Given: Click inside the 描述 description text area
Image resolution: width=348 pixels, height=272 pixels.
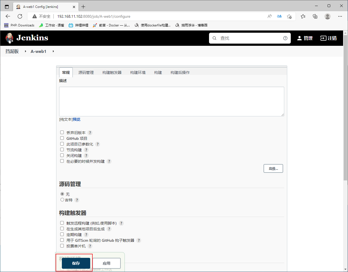Looking at the screenshot, I should [172, 101].
